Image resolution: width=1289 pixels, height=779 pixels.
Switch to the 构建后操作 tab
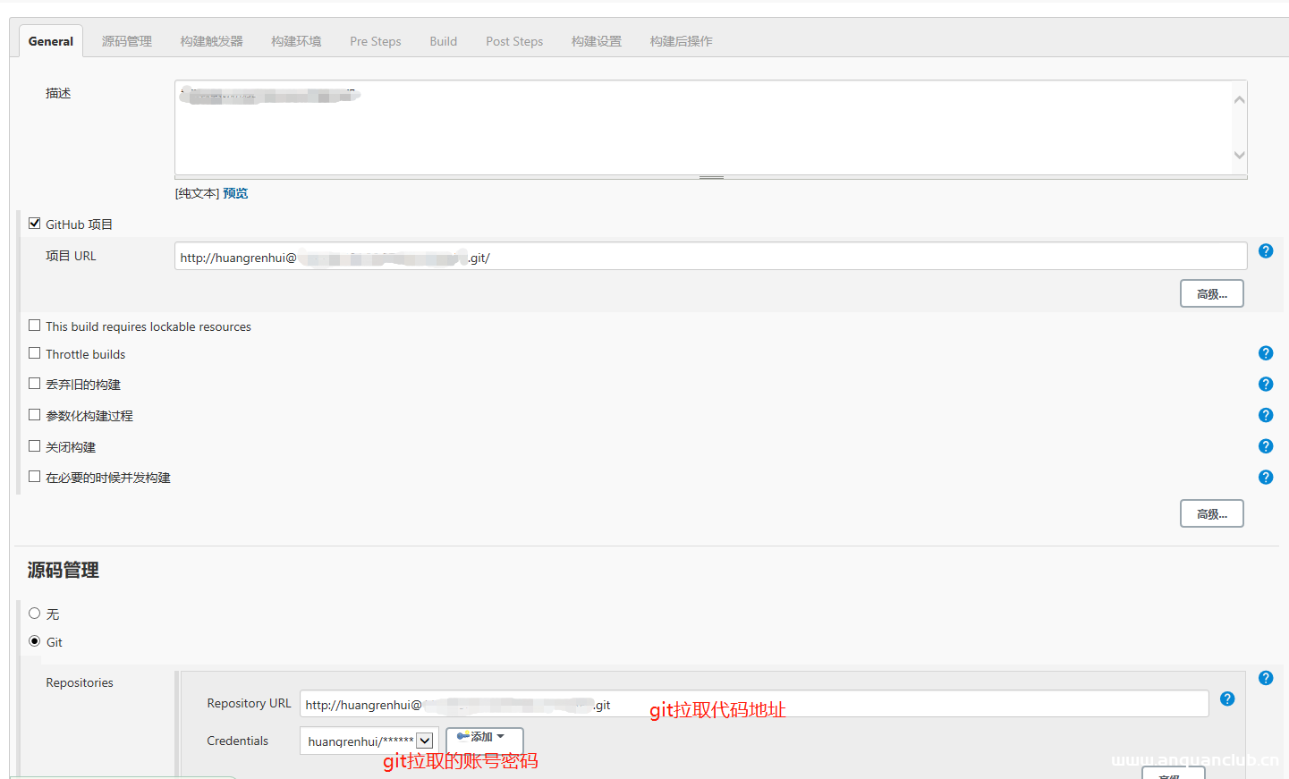point(682,41)
